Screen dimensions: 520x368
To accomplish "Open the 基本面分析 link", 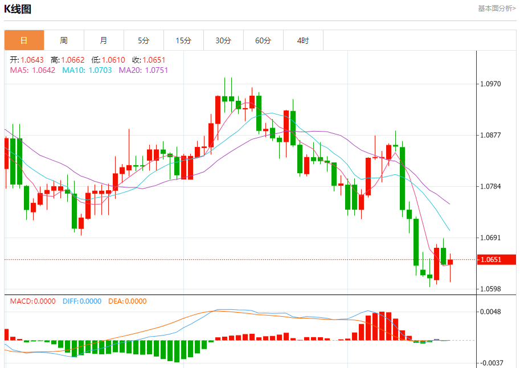I will [x=497, y=9].
